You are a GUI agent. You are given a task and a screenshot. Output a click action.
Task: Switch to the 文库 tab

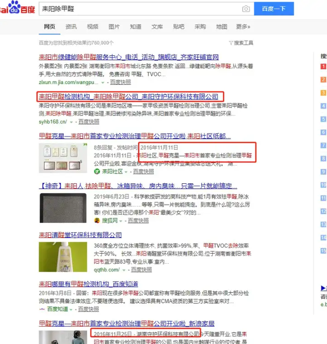coord(157,27)
